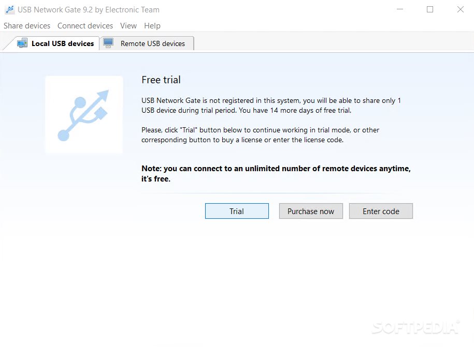Viewport: 474px width, 347px height.
Task: Open the View menu
Action: (128, 26)
